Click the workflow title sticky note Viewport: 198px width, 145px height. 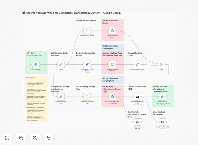click(72, 13)
